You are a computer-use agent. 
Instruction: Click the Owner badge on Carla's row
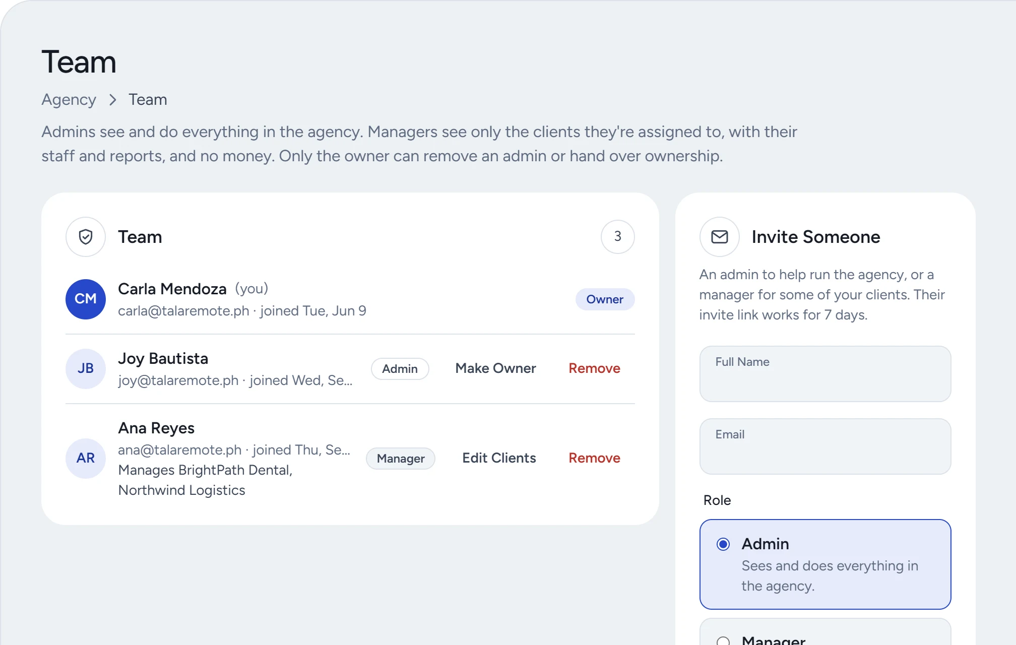click(x=605, y=299)
